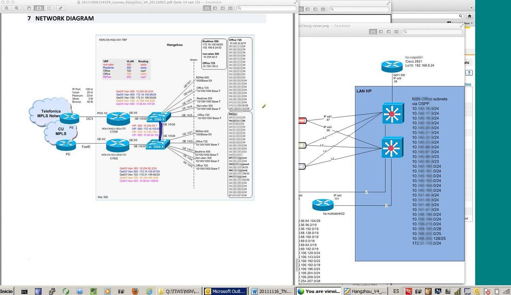Activate the text selection tool
Viewport: 511px width, 295px height.
click(39, 8)
